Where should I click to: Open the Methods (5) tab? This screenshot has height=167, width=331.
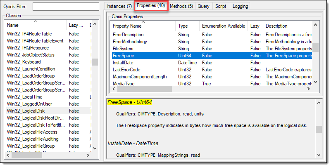pyautogui.click(x=181, y=6)
